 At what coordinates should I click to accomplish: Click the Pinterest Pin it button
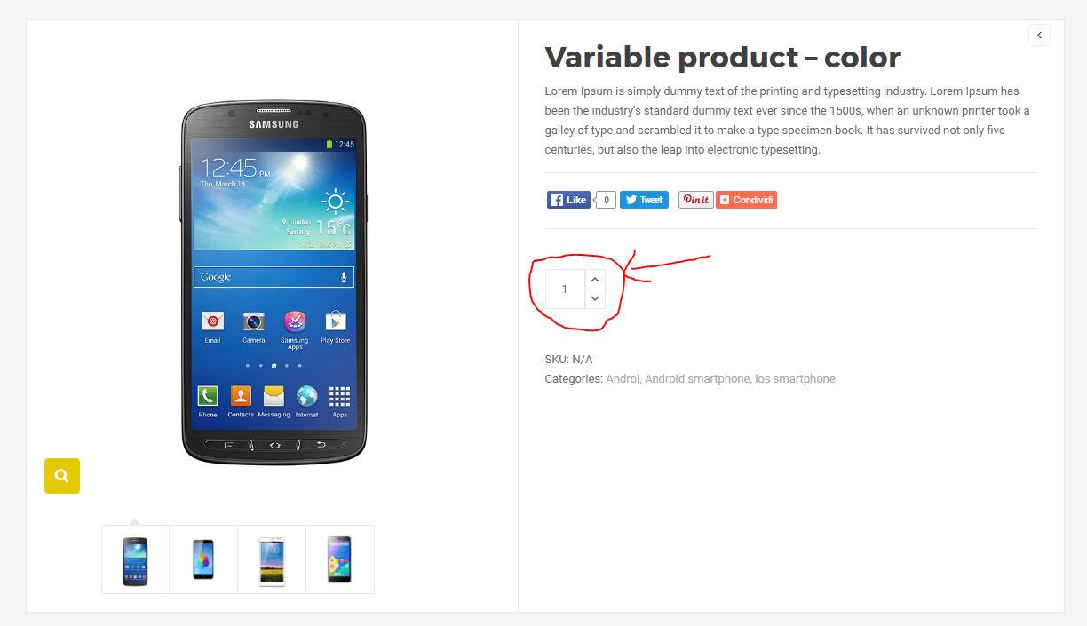(x=695, y=200)
